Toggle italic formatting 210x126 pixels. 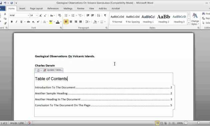16,22
